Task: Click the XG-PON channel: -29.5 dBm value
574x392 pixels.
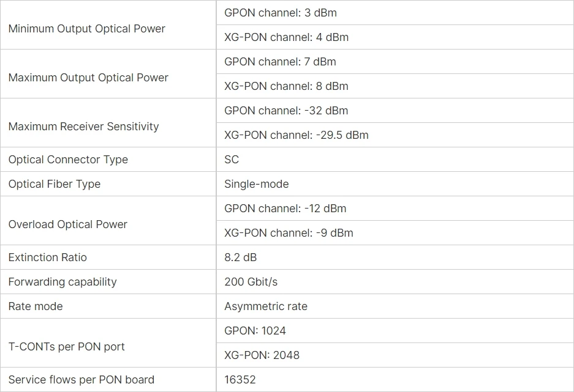Action: click(296, 135)
